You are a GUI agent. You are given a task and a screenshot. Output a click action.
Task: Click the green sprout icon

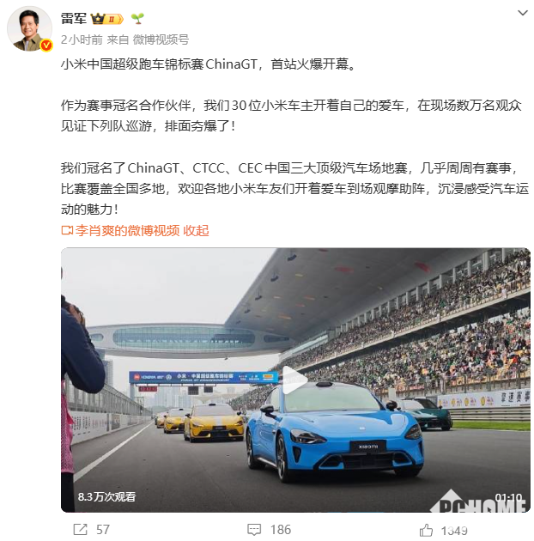coord(137,19)
